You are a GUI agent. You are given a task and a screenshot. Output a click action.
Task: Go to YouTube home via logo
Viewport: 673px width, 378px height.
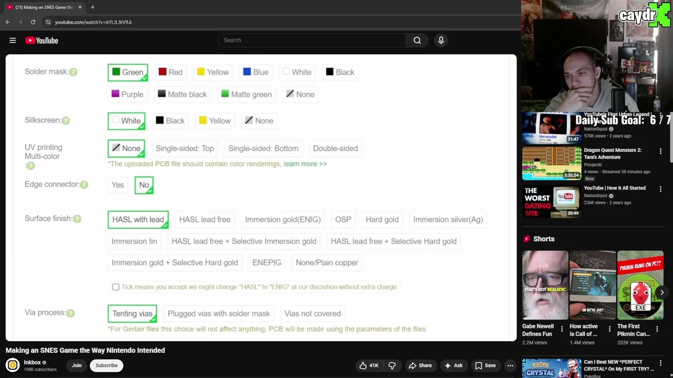42,40
